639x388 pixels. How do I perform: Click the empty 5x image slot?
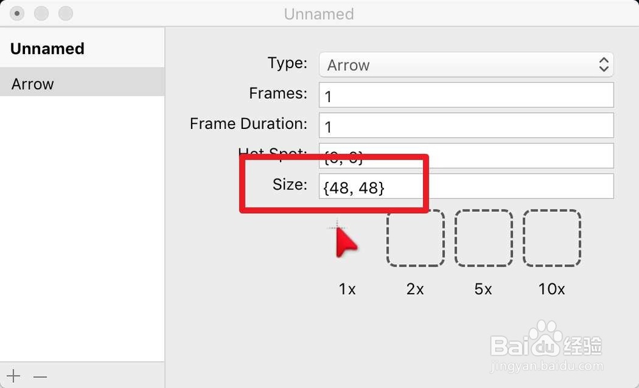click(x=484, y=238)
